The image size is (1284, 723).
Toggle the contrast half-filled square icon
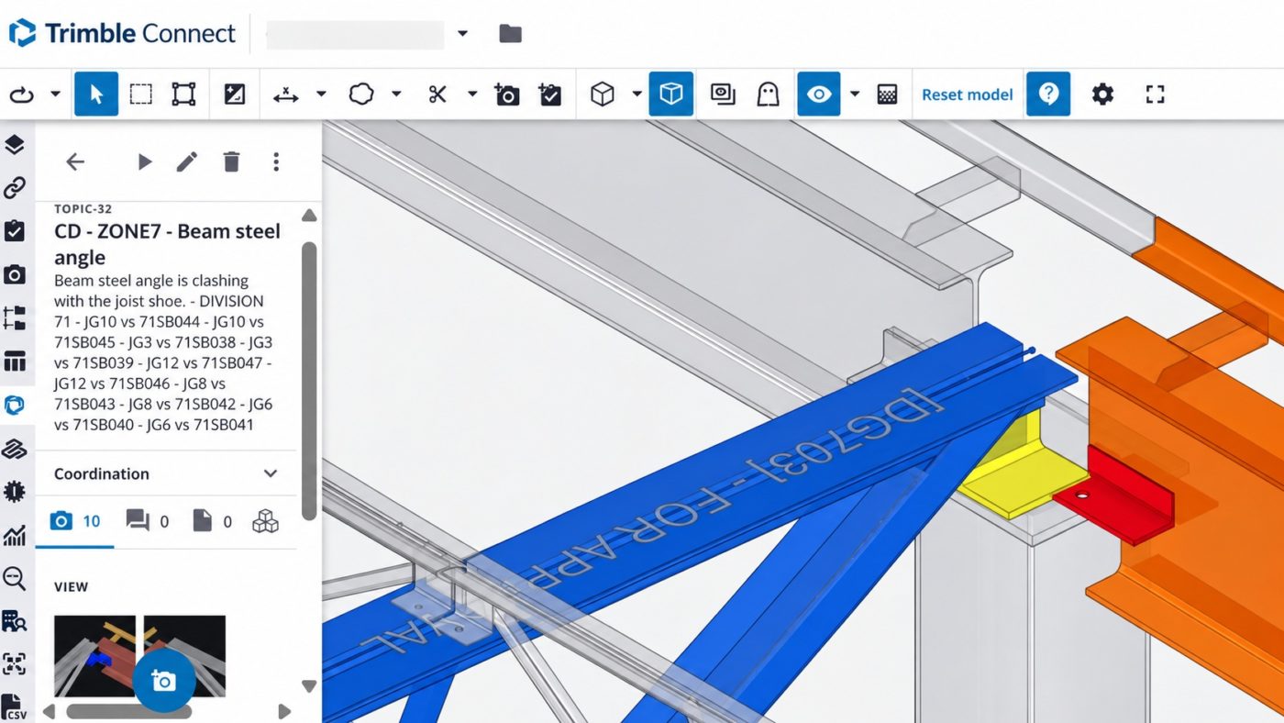[235, 94]
